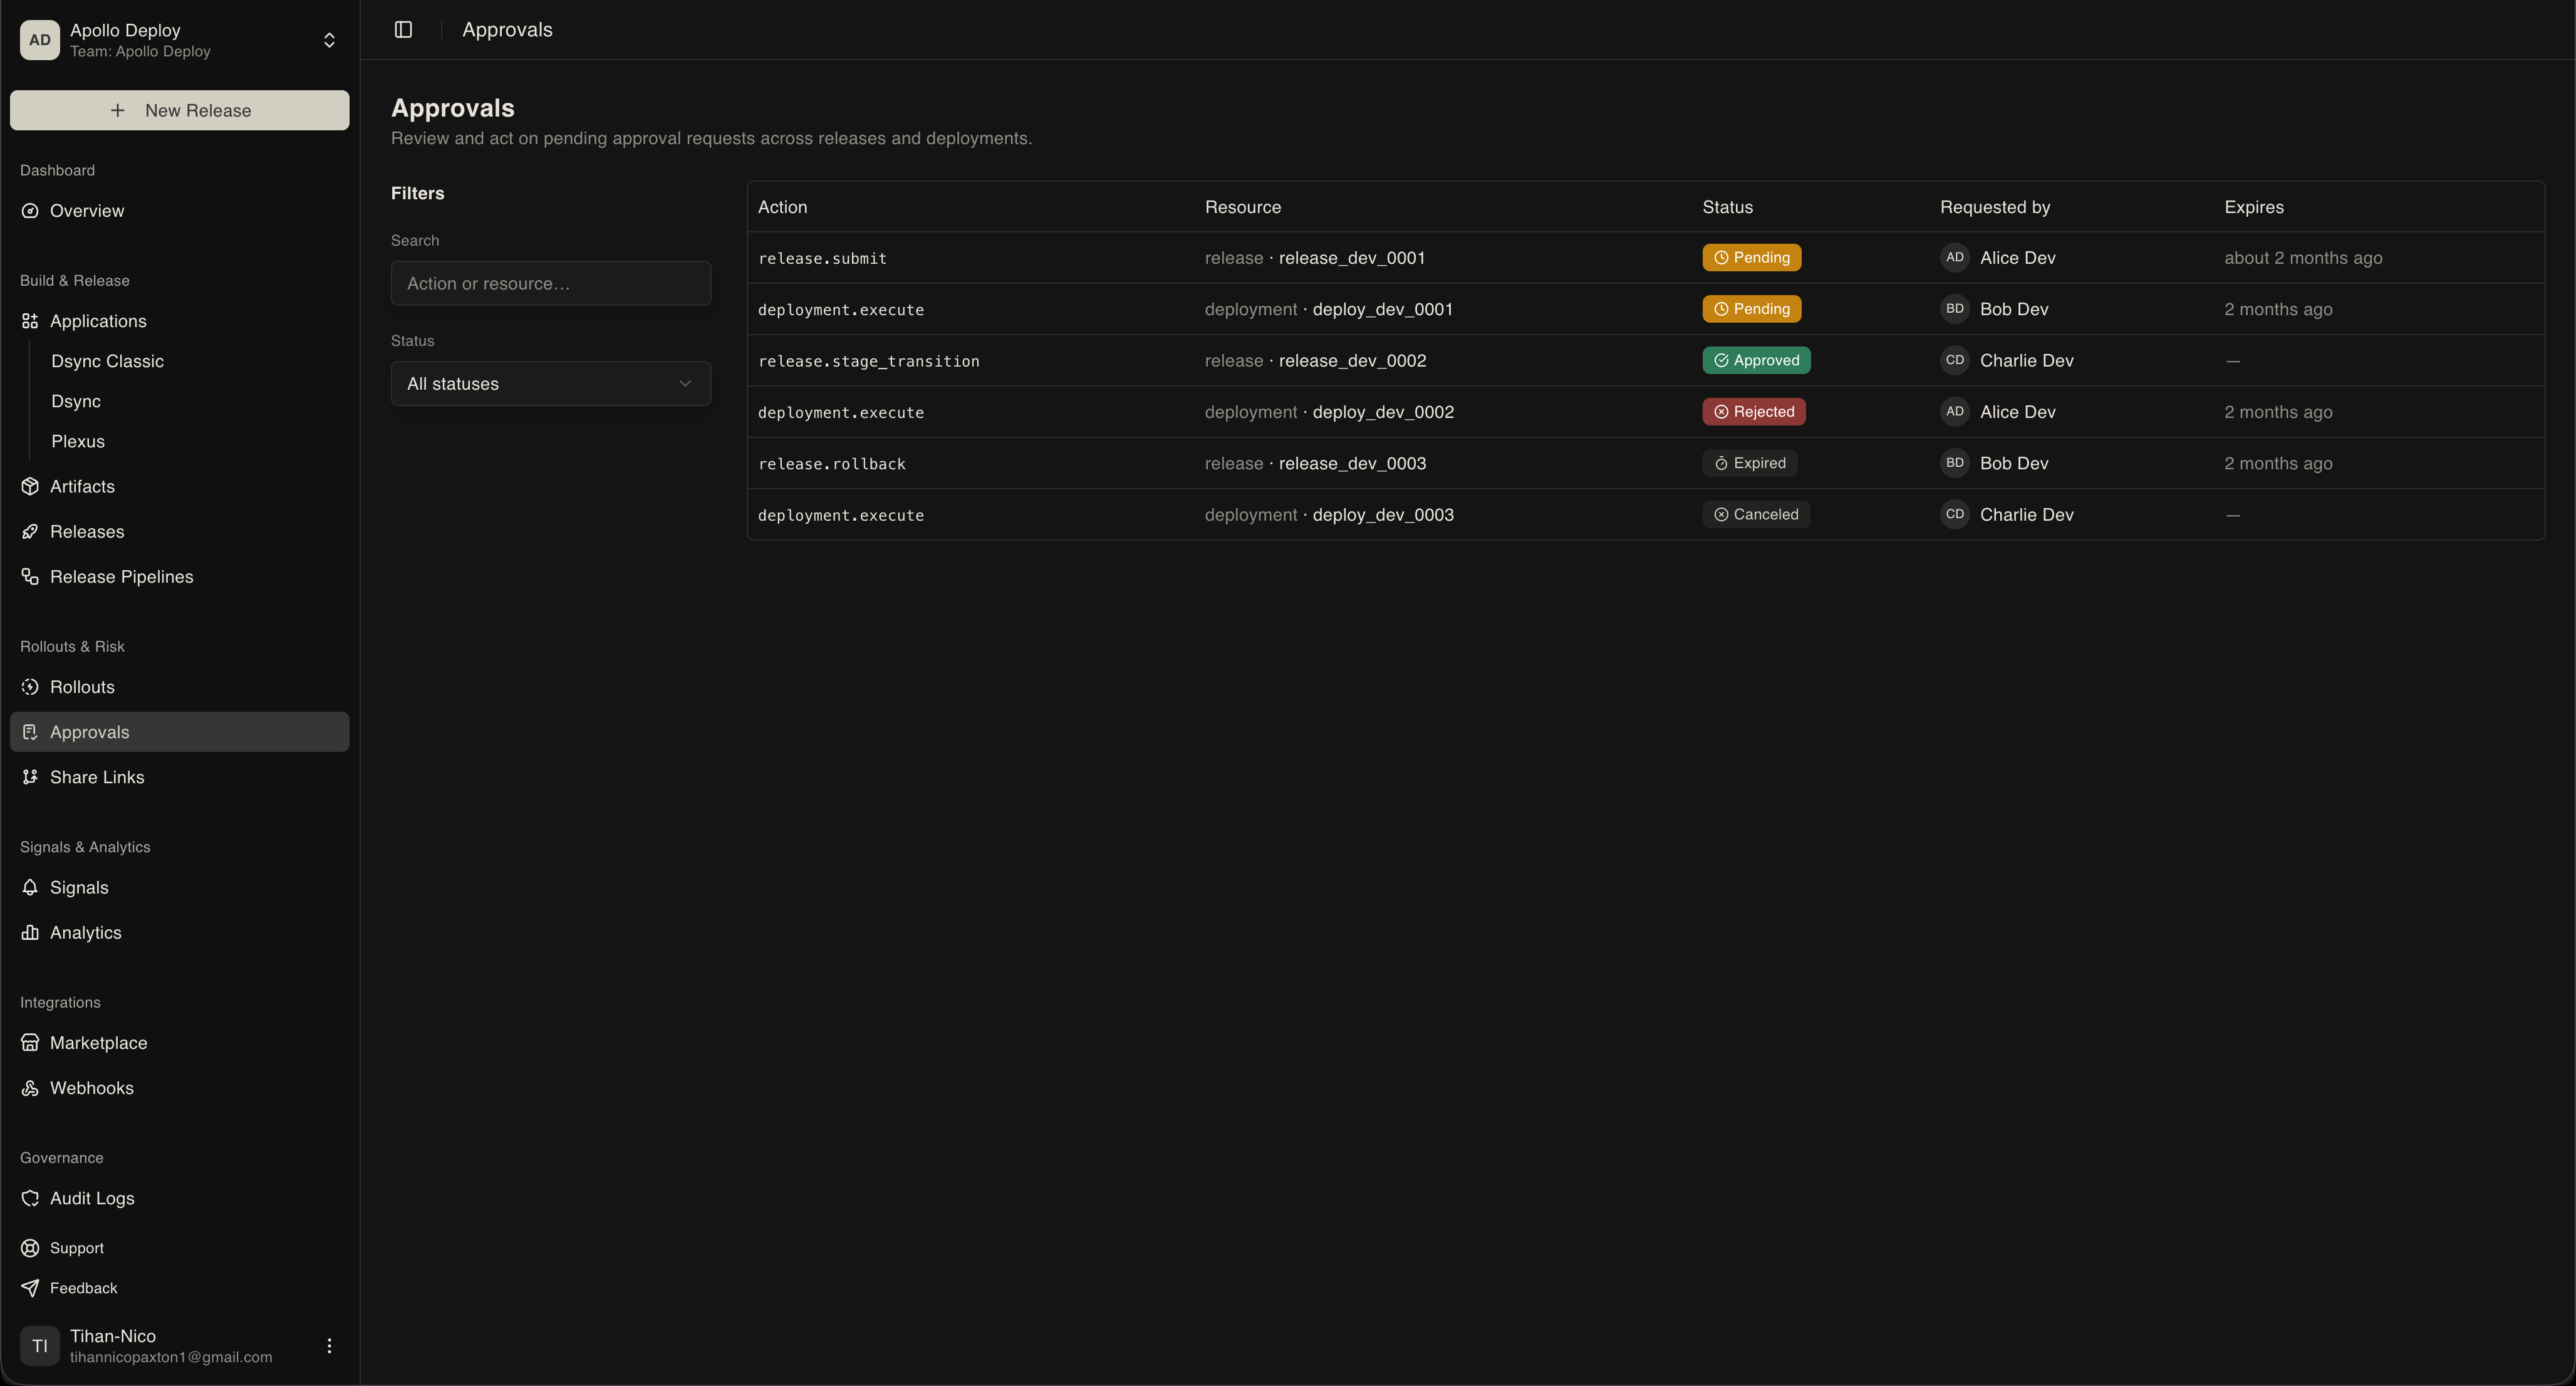Click the Status column header
Image resolution: width=2576 pixels, height=1386 pixels.
pyautogui.click(x=1727, y=207)
